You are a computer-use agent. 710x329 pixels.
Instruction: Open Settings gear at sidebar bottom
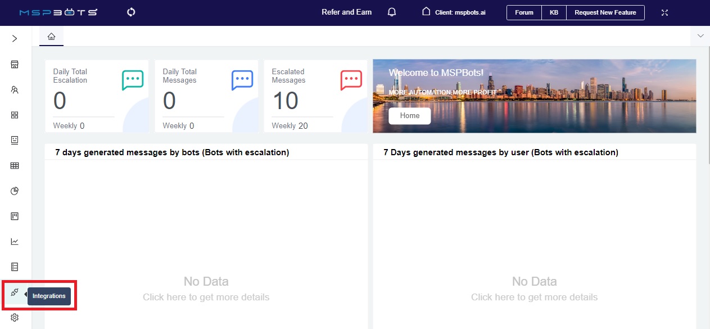[x=14, y=317]
